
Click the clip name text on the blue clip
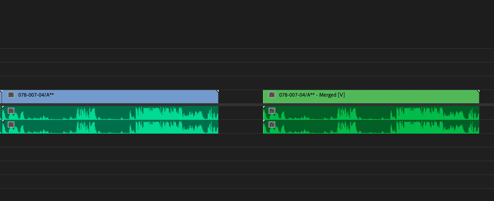tap(36, 95)
